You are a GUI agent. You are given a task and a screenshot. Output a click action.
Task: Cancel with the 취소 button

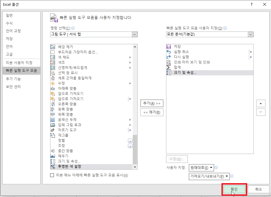click(259, 189)
